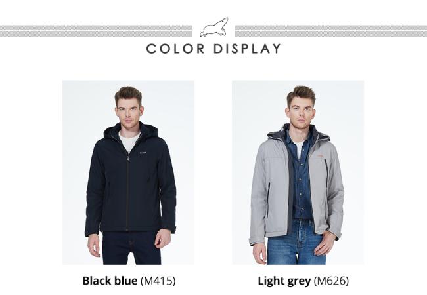Click the orange chest logo on grey jacket
Viewport: 427px width, 295px height.
320,155
